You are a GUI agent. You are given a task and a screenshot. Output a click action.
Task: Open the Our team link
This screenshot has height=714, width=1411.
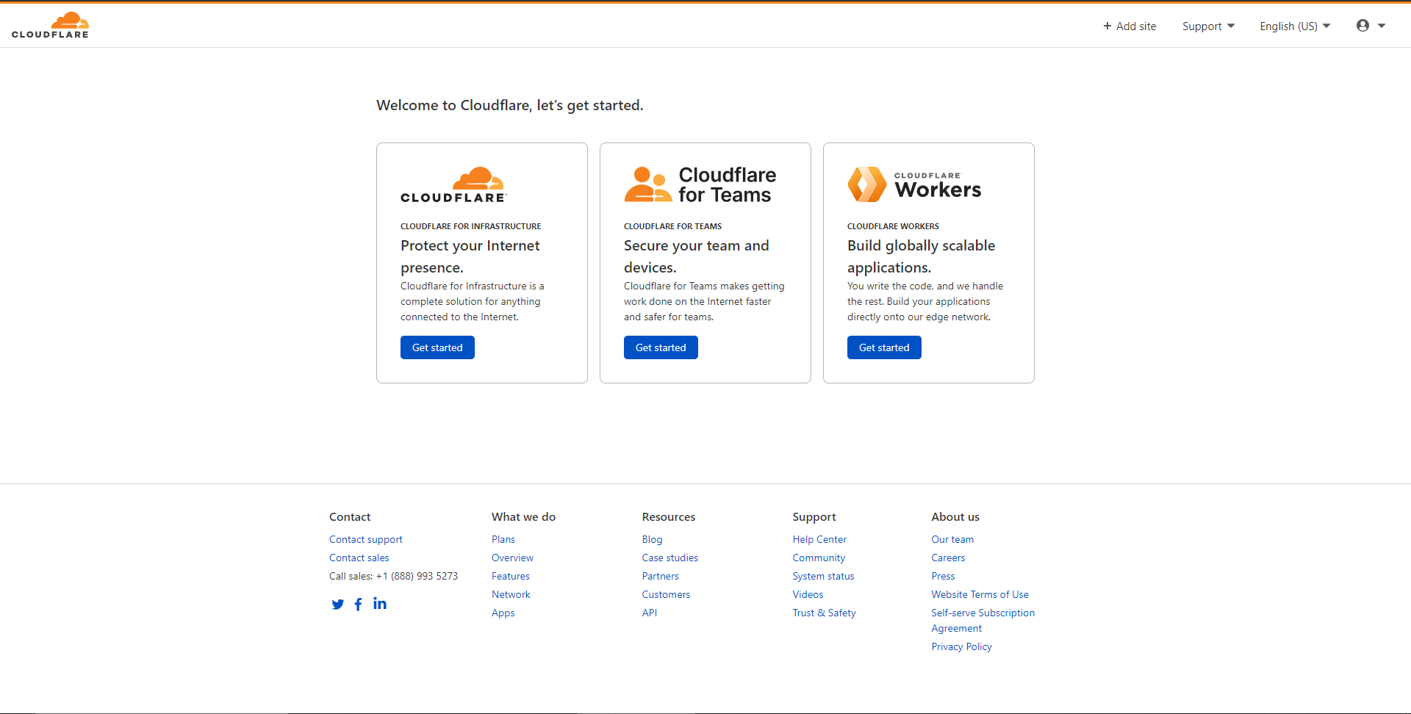[952, 539]
